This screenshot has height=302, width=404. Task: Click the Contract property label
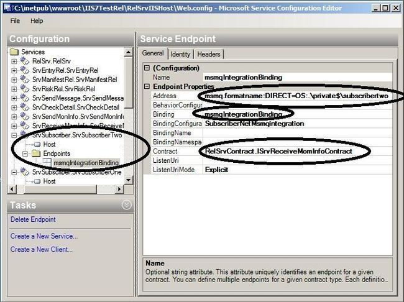tap(165, 151)
